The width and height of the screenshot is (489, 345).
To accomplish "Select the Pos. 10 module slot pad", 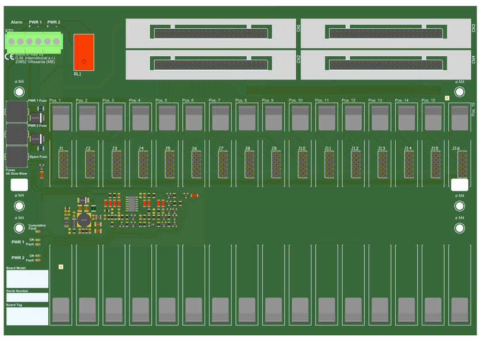I will [300, 121].
